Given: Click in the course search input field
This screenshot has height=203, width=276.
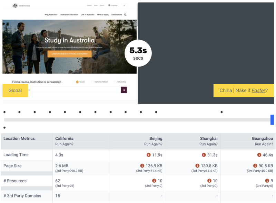Looking at the screenshot, I should click(x=74, y=90).
